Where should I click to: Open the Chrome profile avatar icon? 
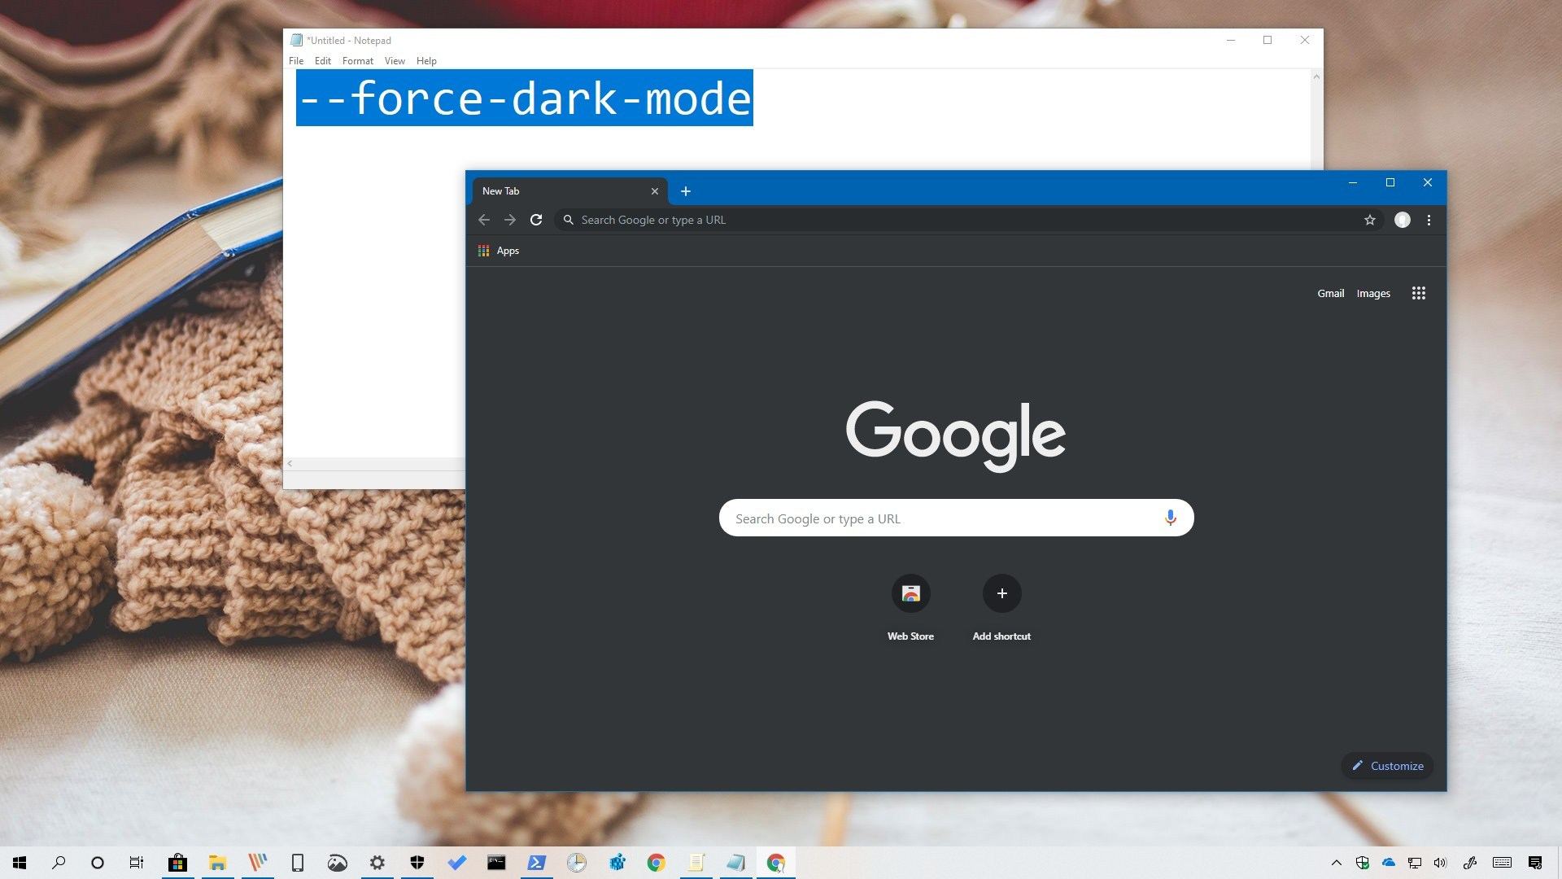point(1403,220)
